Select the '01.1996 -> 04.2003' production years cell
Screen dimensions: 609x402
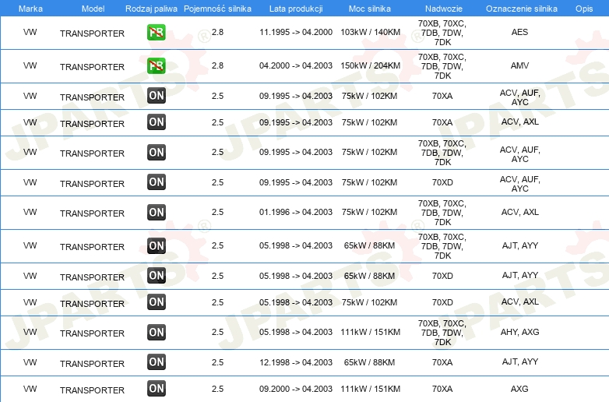(x=296, y=212)
